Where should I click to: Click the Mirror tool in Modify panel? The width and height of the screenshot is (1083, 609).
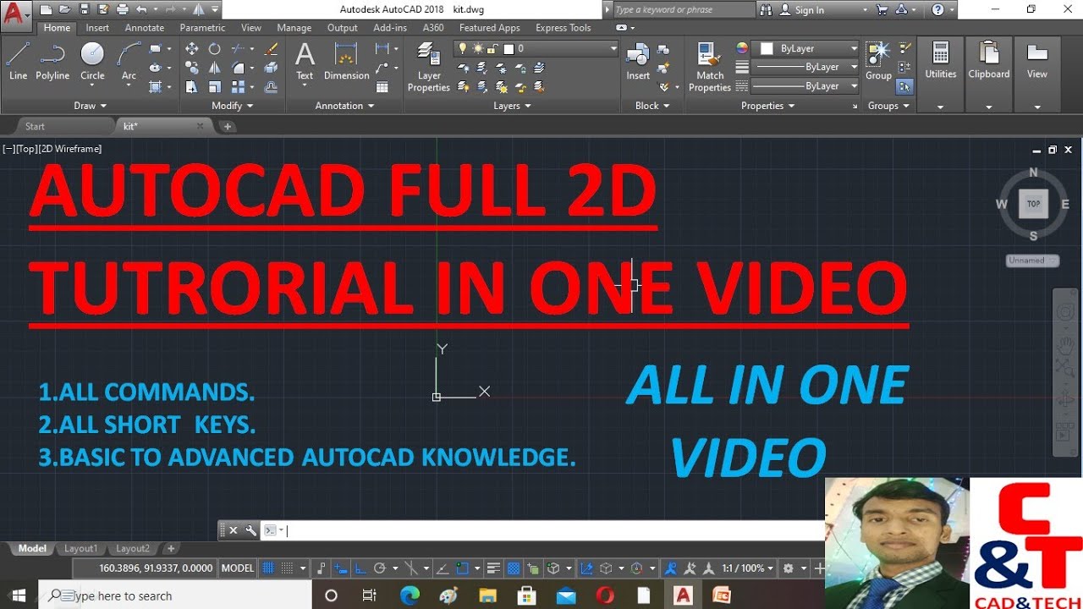pos(215,68)
